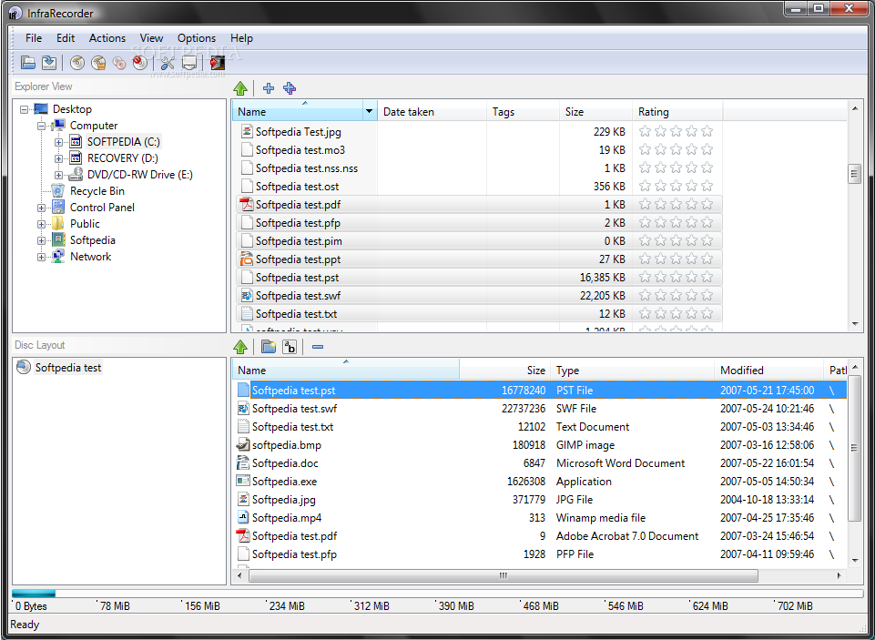Click the PDF icon of Softpedia test.pdf in the explorer list

point(247,204)
